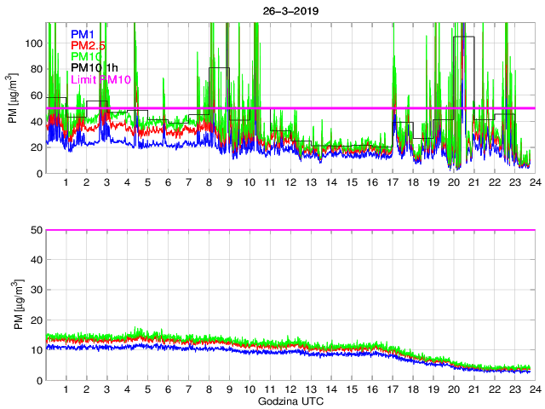545x409 pixels.
Task: Select the blue PM1 legend entry
Action: 84,34
